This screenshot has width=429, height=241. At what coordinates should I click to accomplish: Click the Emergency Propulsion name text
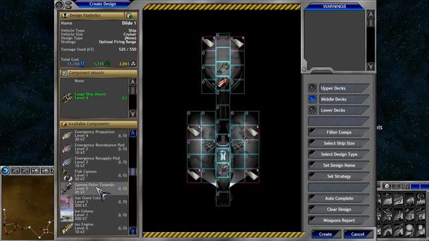click(95, 132)
